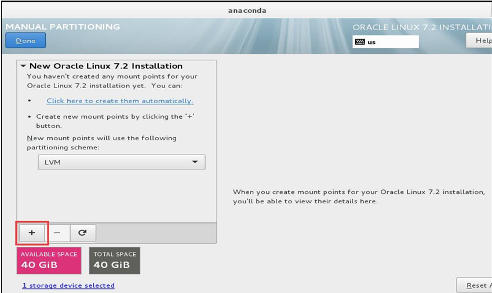Click the plus button to add mount point

click(x=32, y=233)
